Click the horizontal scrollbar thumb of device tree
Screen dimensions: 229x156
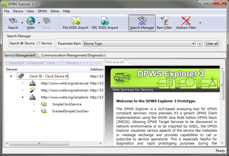coord(39,143)
